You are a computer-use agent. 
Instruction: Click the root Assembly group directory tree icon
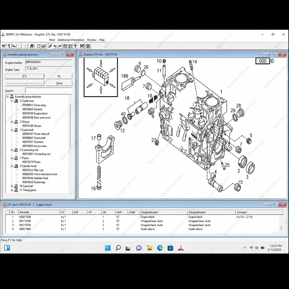12,97
